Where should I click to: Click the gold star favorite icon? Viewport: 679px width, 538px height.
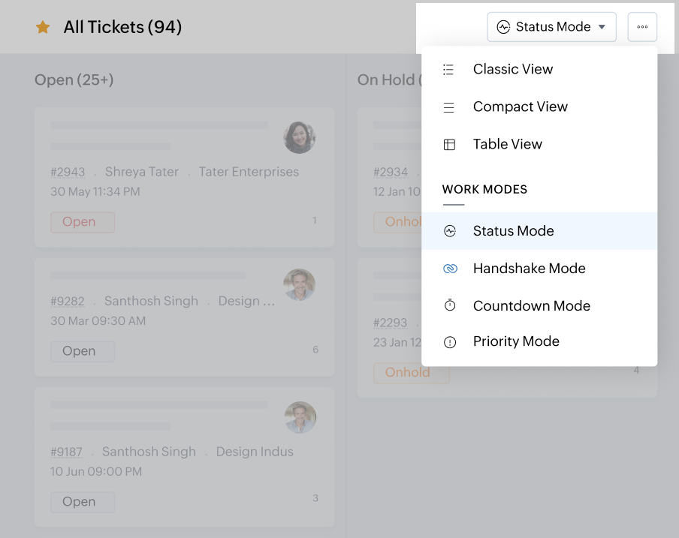[43, 28]
